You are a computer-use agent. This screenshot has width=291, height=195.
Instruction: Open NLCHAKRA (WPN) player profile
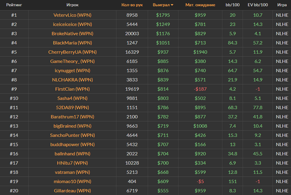[72, 80]
